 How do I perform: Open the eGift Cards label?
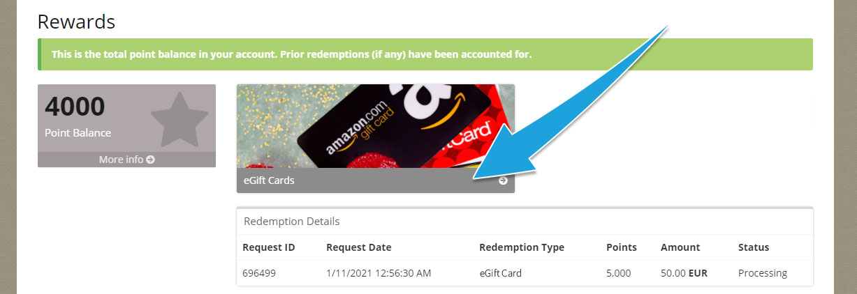point(269,180)
